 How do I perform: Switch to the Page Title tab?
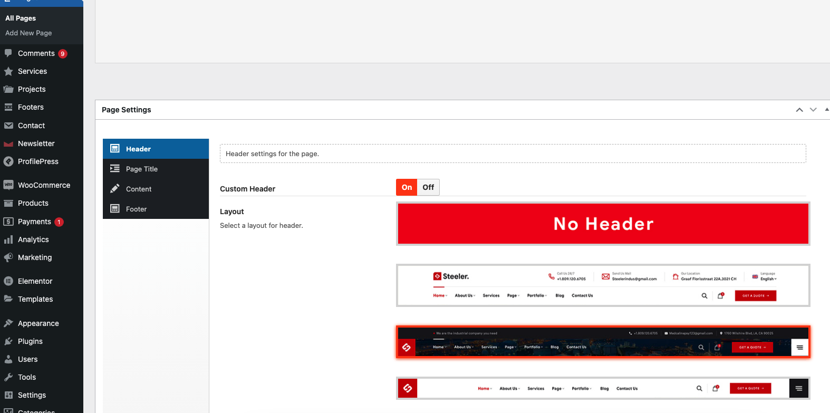156,169
